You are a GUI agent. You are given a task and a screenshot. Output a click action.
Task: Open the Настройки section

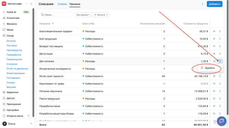point(13,110)
